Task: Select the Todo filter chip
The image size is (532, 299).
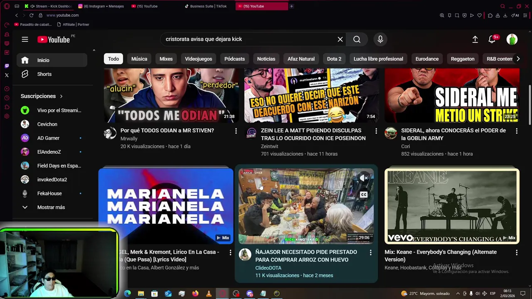Action: pyautogui.click(x=113, y=59)
